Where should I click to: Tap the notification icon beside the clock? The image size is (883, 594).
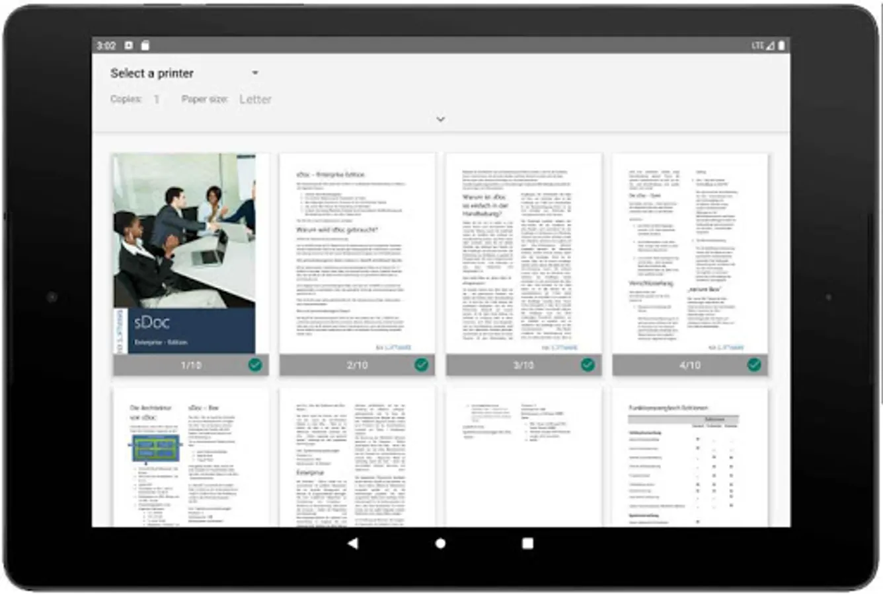pyautogui.click(x=129, y=46)
